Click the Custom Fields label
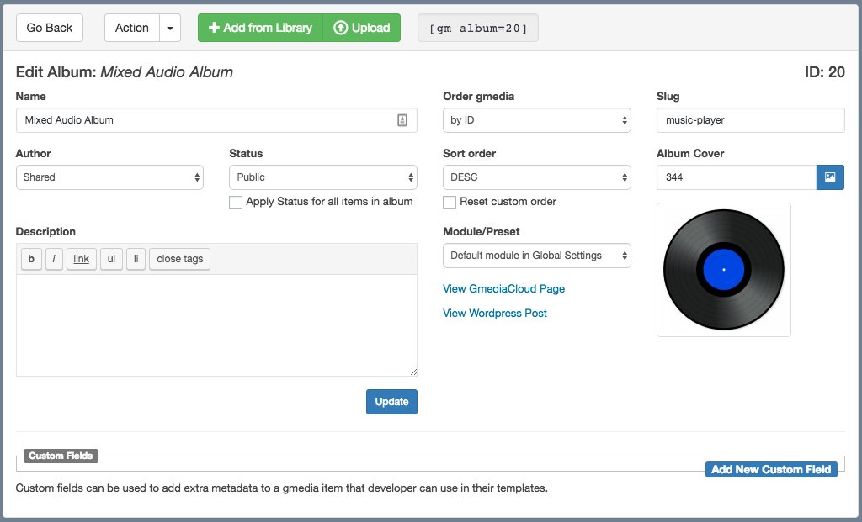 61,456
